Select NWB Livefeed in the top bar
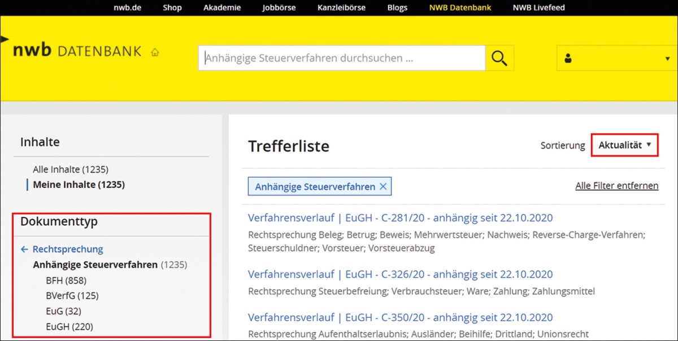Screen dimensions: 678x341 (538, 8)
